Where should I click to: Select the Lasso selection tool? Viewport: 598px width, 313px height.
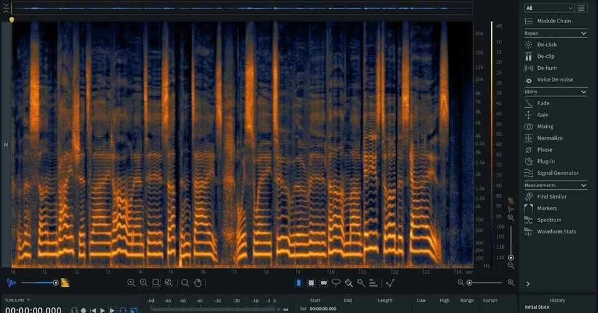pos(336,283)
